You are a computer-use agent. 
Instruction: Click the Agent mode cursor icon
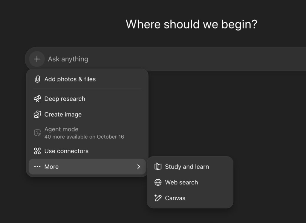(37, 133)
